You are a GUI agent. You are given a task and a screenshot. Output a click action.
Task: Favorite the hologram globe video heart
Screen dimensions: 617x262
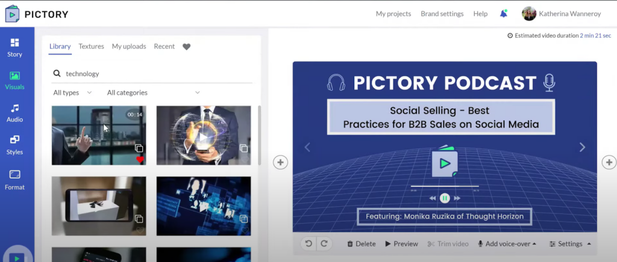(x=245, y=160)
